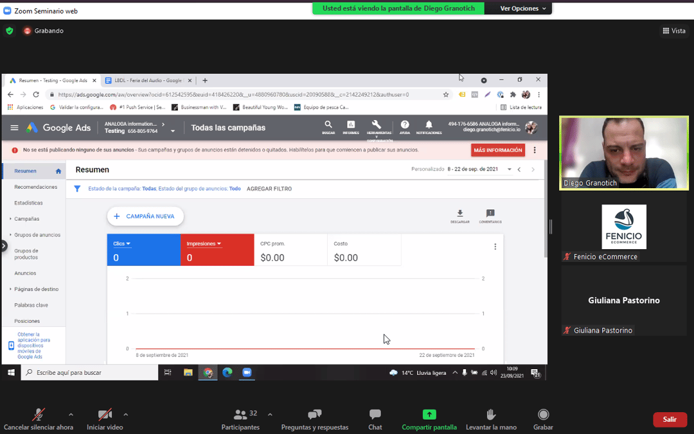The width and height of the screenshot is (694, 434).
Task: Click the red Salir button
Action: pos(670,419)
